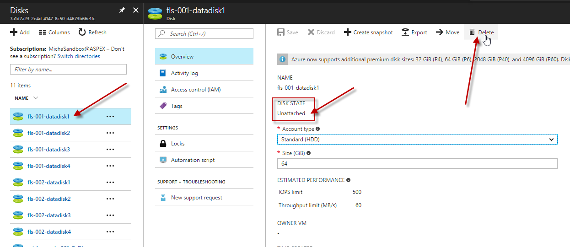Image resolution: width=570 pixels, height=247 pixels.
Task: Click disk icon beside fls-001-datadisk2
Action: click(18, 133)
